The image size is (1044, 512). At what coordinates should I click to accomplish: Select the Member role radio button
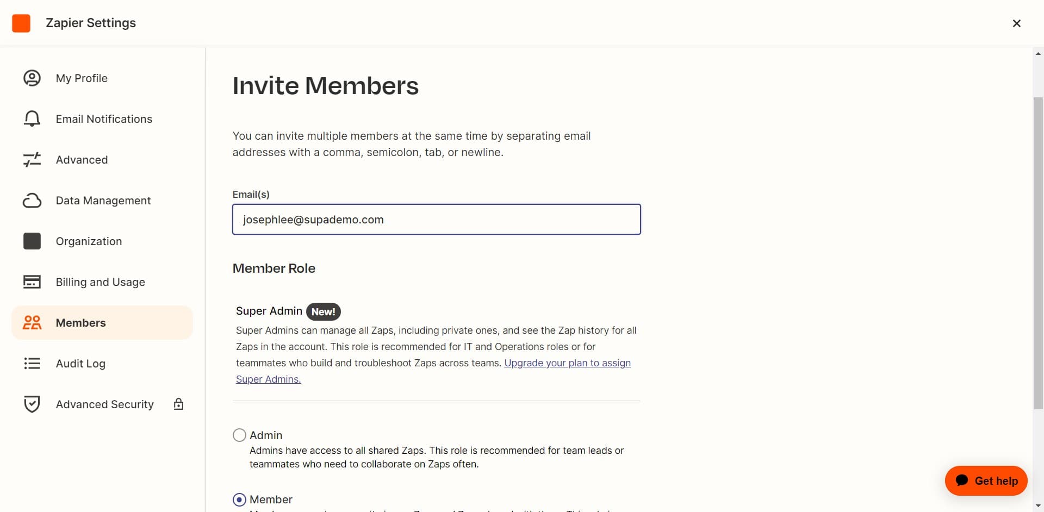[239, 499]
